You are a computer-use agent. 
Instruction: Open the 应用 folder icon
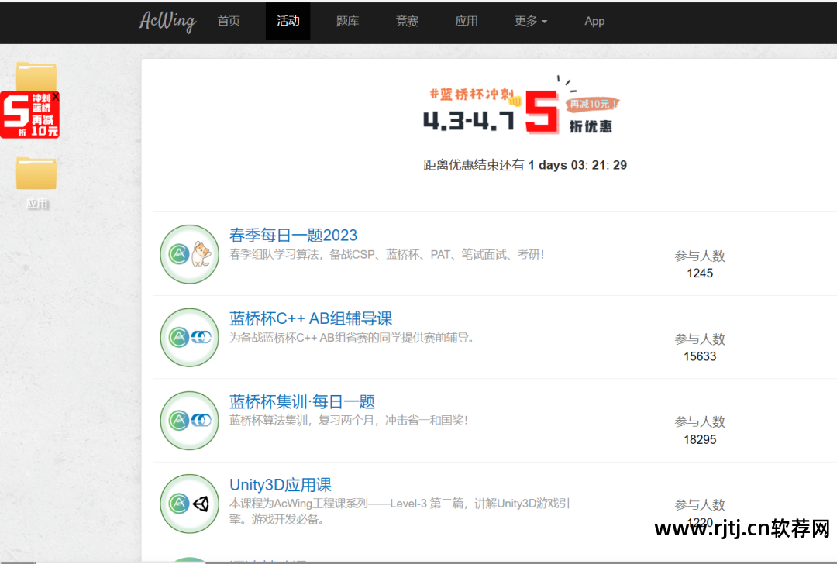click(x=36, y=174)
